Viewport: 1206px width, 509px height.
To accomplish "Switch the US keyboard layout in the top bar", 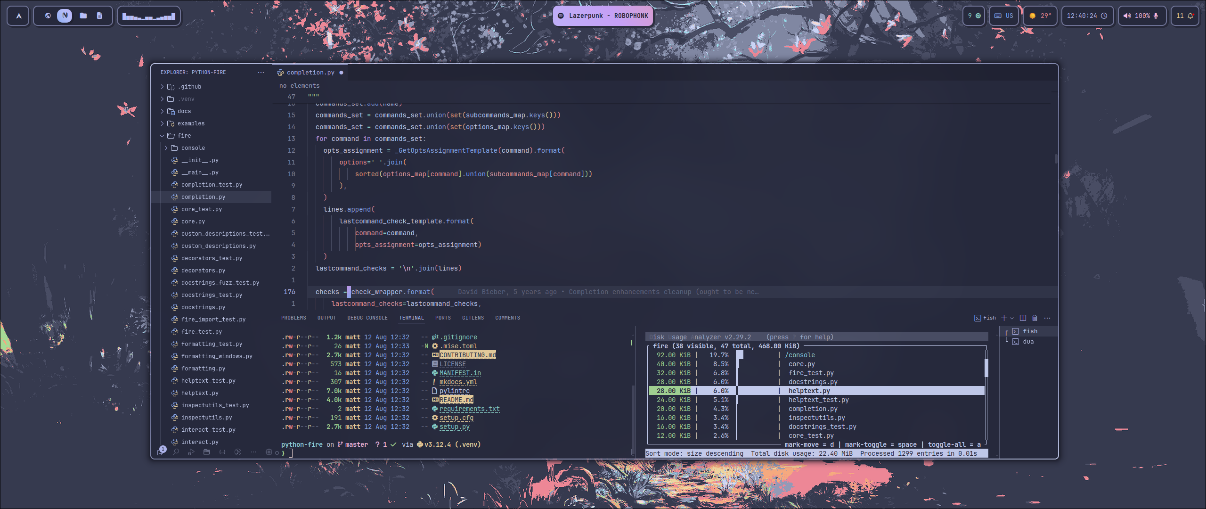I will point(1004,16).
